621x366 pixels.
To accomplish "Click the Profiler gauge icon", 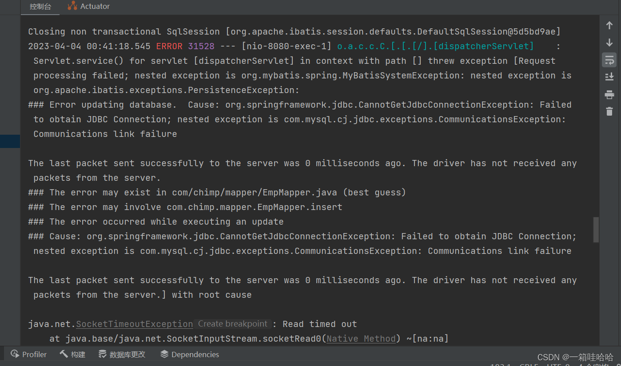I will pyautogui.click(x=15, y=354).
